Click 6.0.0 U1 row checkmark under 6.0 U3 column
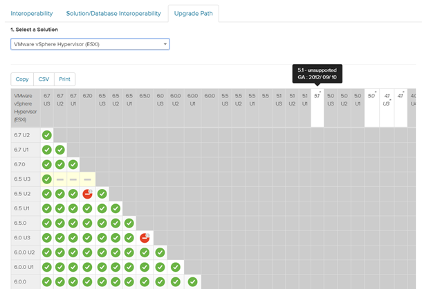Image resolution: width=431 pixels, height=289 pixels. [x=160, y=267]
